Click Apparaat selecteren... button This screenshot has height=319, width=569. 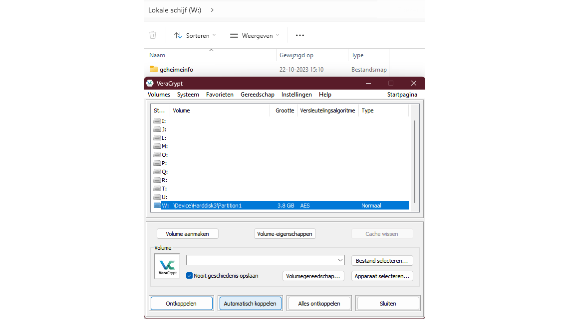click(382, 276)
